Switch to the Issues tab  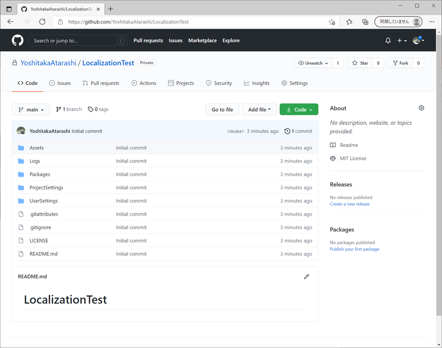(x=60, y=83)
